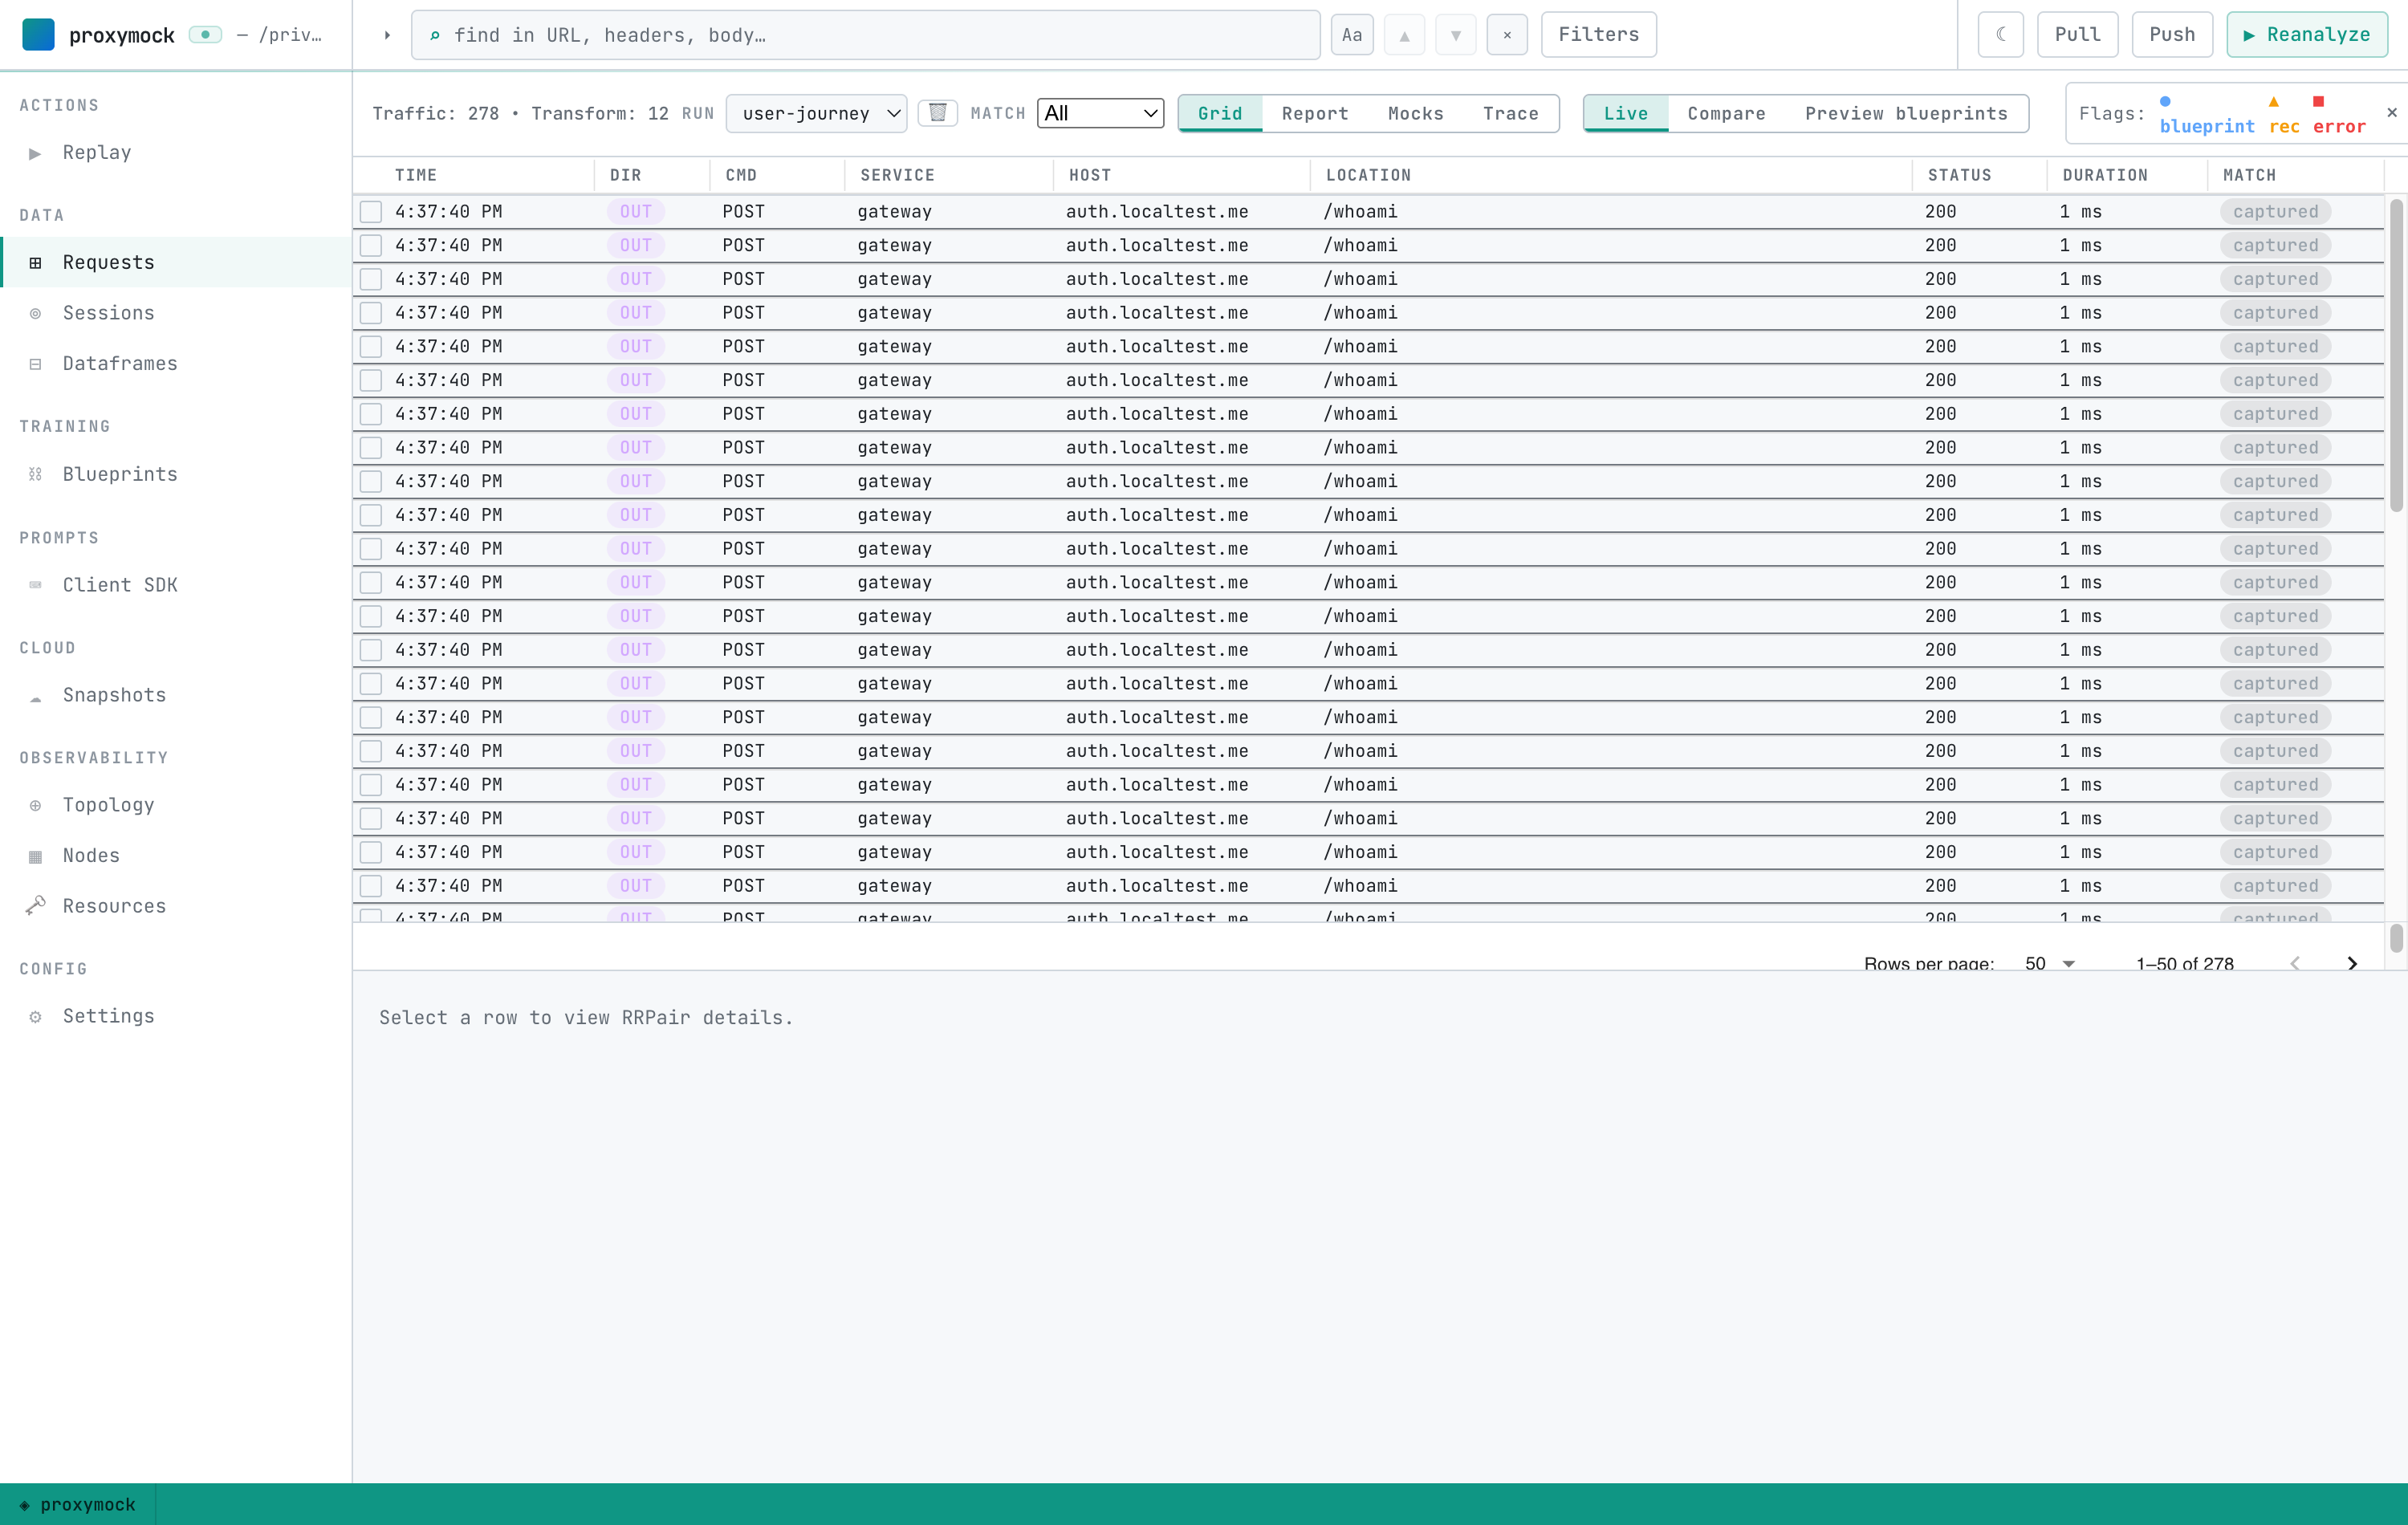Open the Match All dropdown
2408x1525 pixels.
click(1100, 113)
